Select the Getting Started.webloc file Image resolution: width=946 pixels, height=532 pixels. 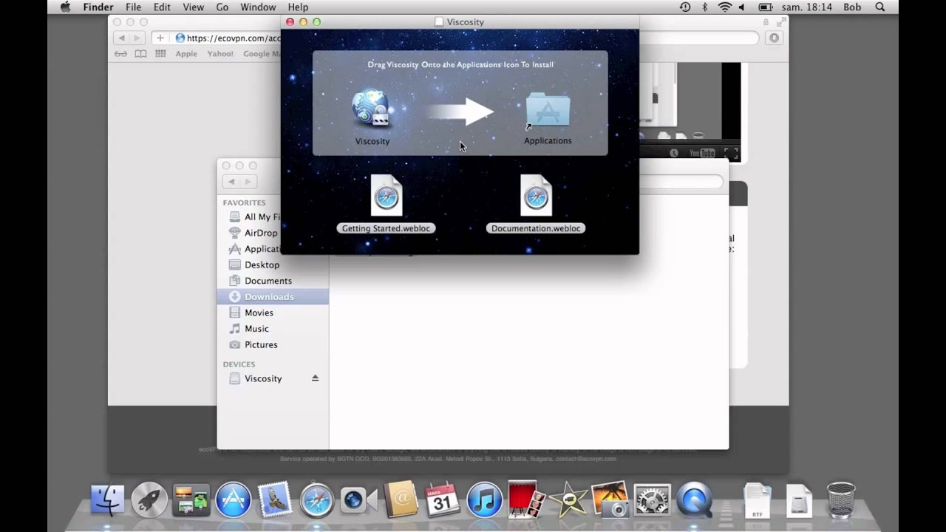[386, 196]
